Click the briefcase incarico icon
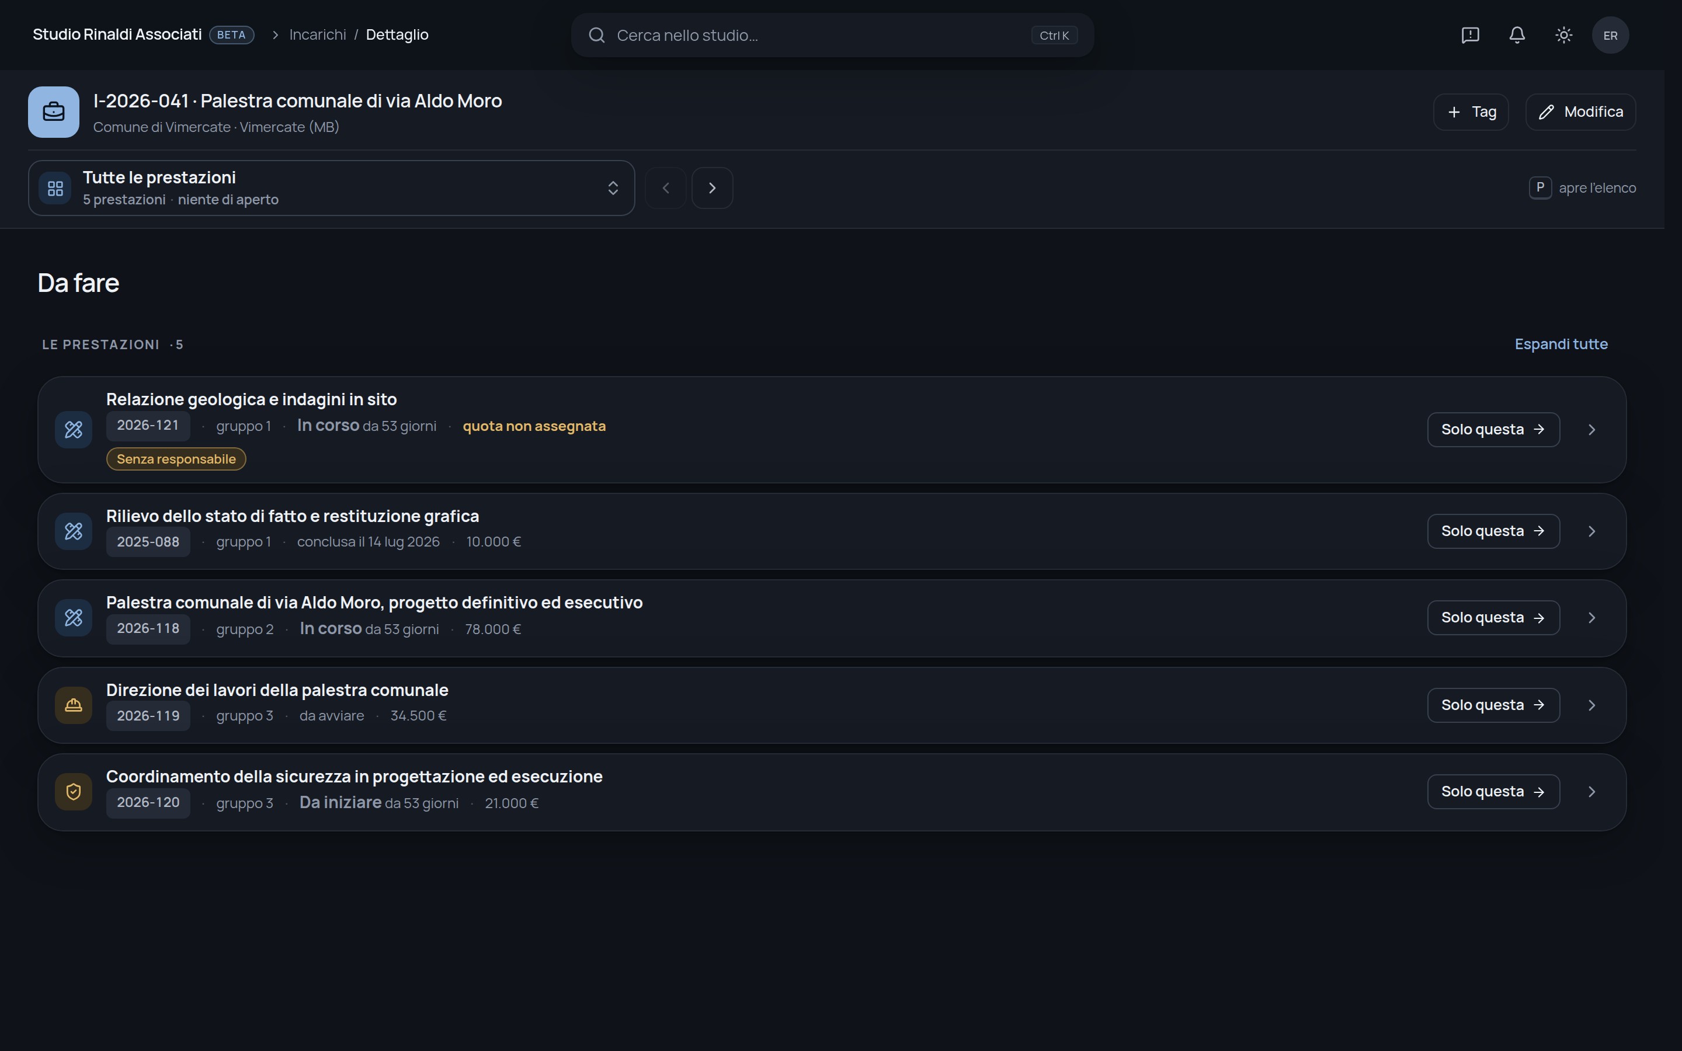1682x1051 pixels. tap(54, 112)
